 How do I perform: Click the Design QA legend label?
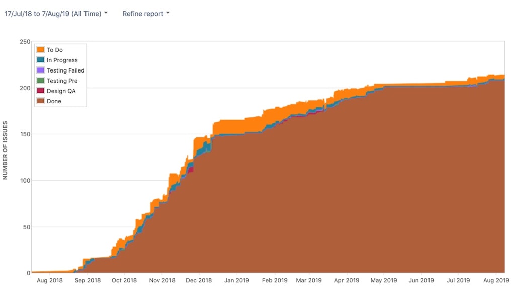tap(61, 91)
